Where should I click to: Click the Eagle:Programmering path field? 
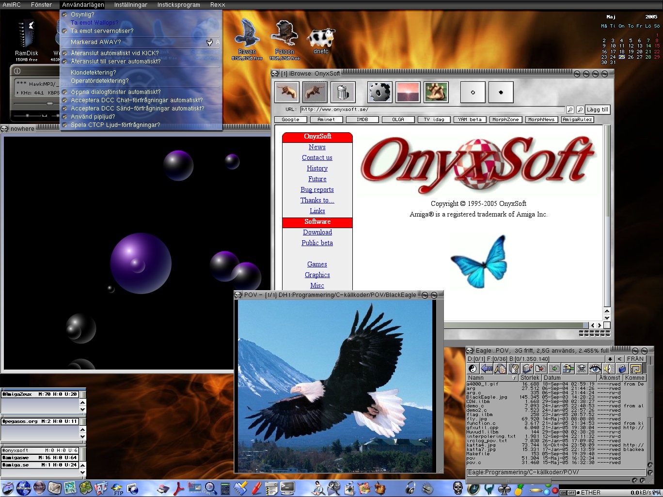[x=556, y=472]
